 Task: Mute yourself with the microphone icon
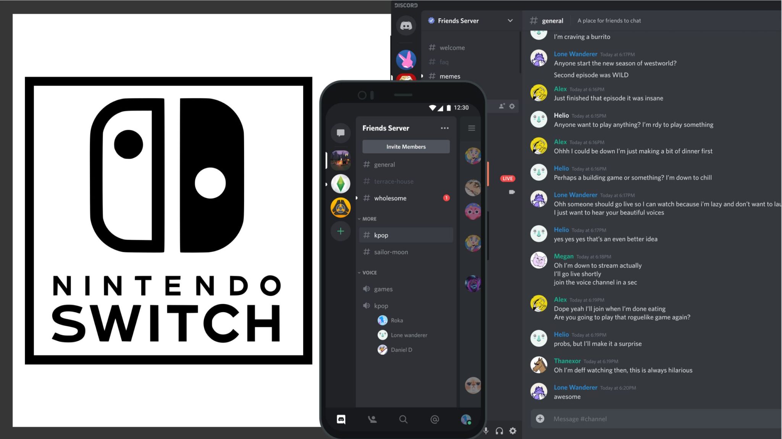click(x=486, y=431)
